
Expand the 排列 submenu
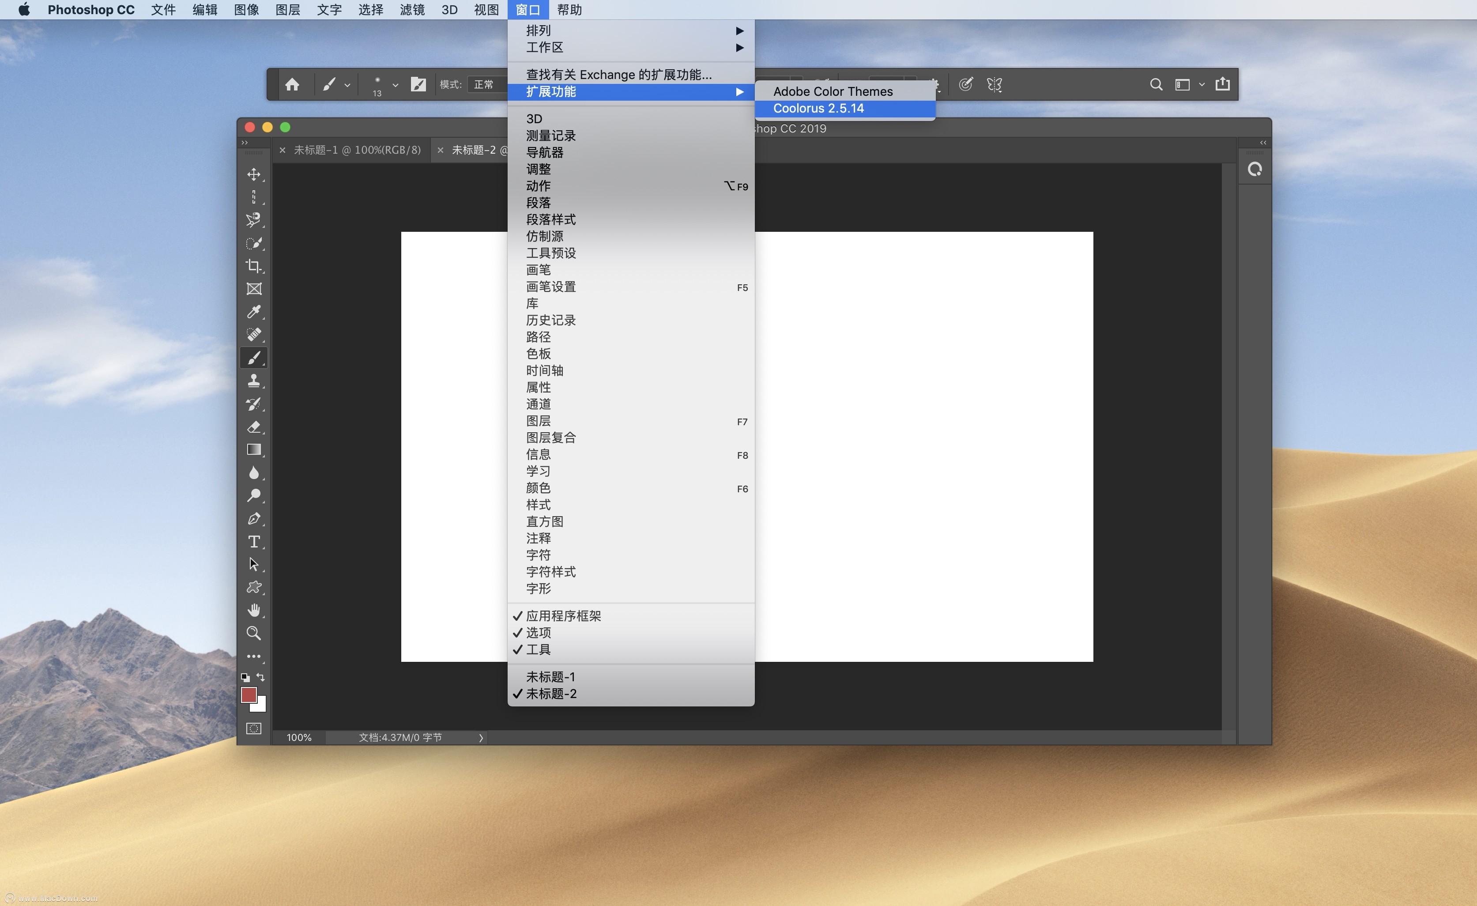pos(631,30)
